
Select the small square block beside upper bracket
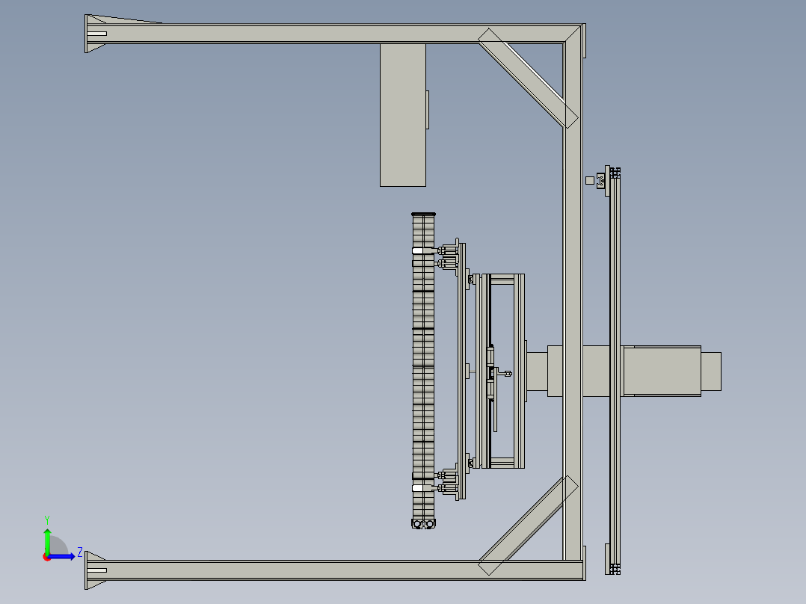pyautogui.click(x=590, y=180)
